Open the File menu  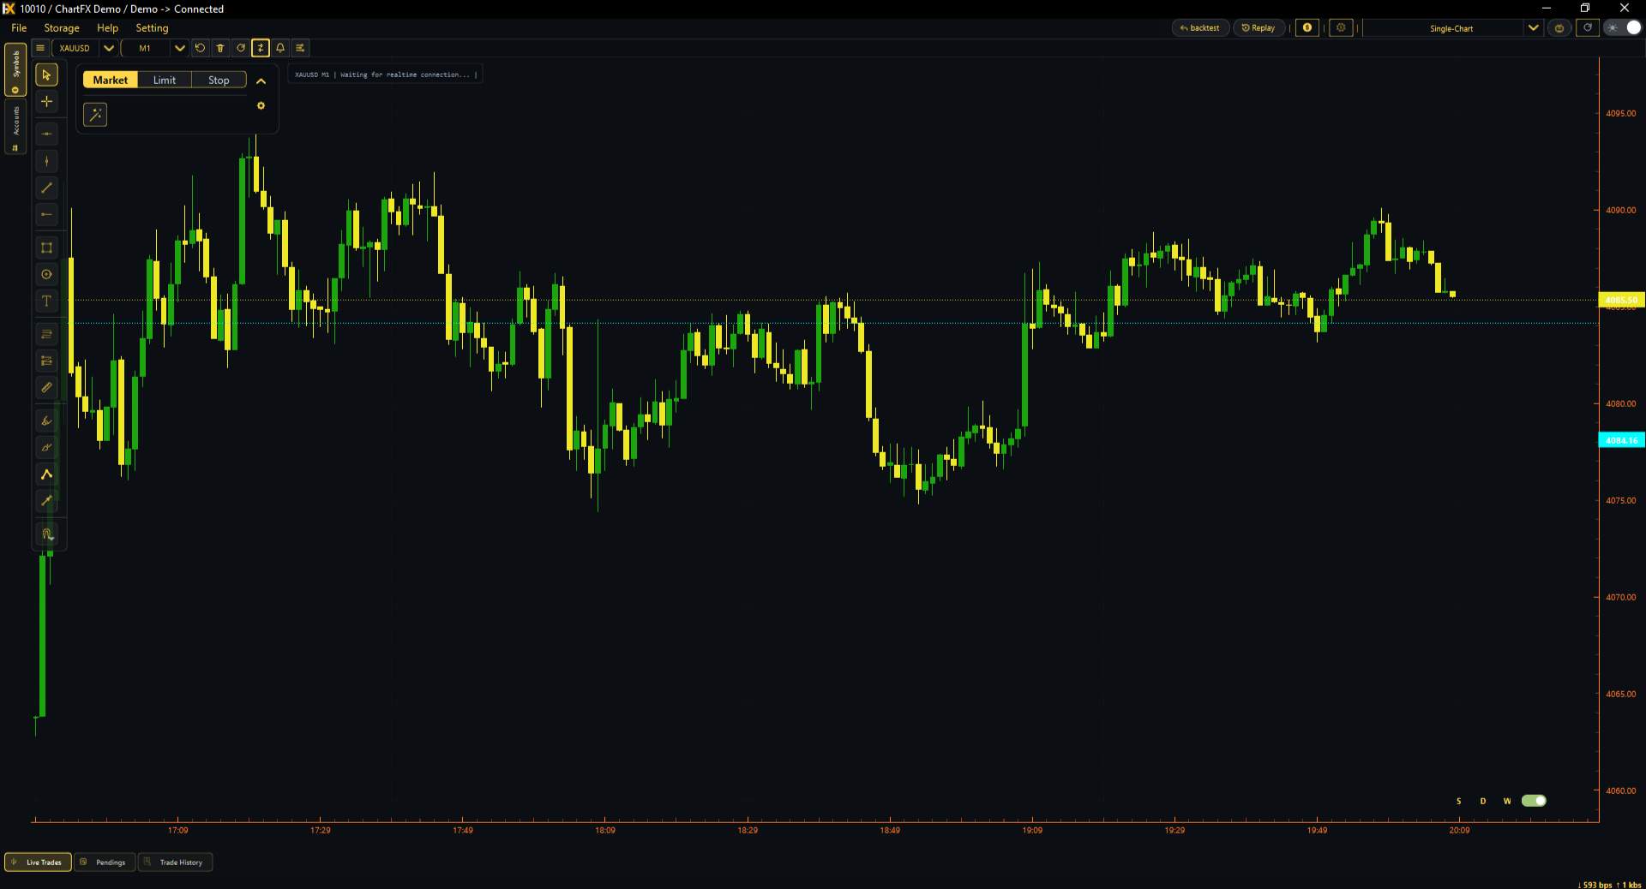click(19, 28)
